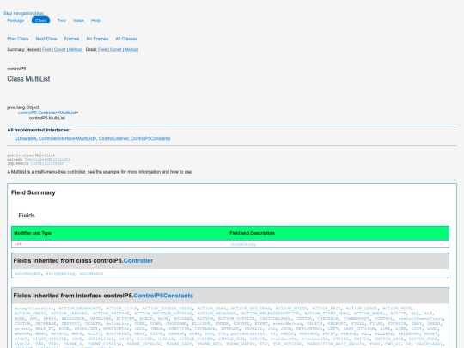Open the Index navigation item
This screenshot has width=464, height=348.
[x=79, y=21]
